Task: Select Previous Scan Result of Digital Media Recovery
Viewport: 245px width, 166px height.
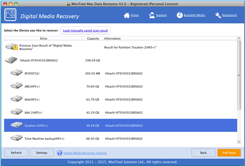Action: [x=46, y=47]
